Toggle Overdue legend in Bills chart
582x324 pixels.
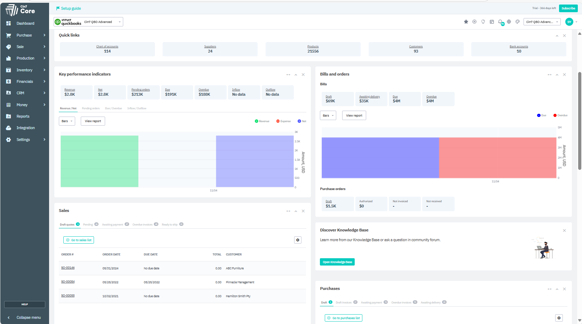560,115
